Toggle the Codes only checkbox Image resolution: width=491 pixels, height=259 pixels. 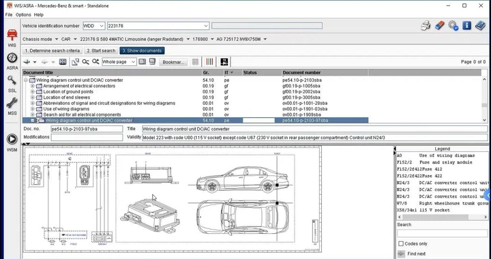[401, 244]
